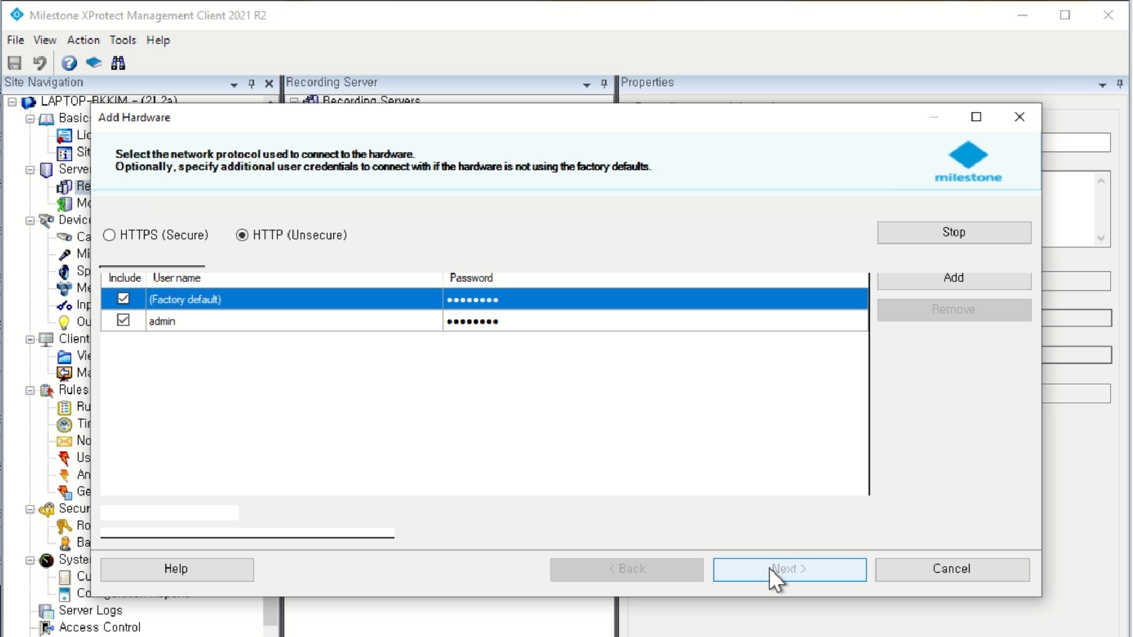Open the Tools menu

pyautogui.click(x=123, y=40)
